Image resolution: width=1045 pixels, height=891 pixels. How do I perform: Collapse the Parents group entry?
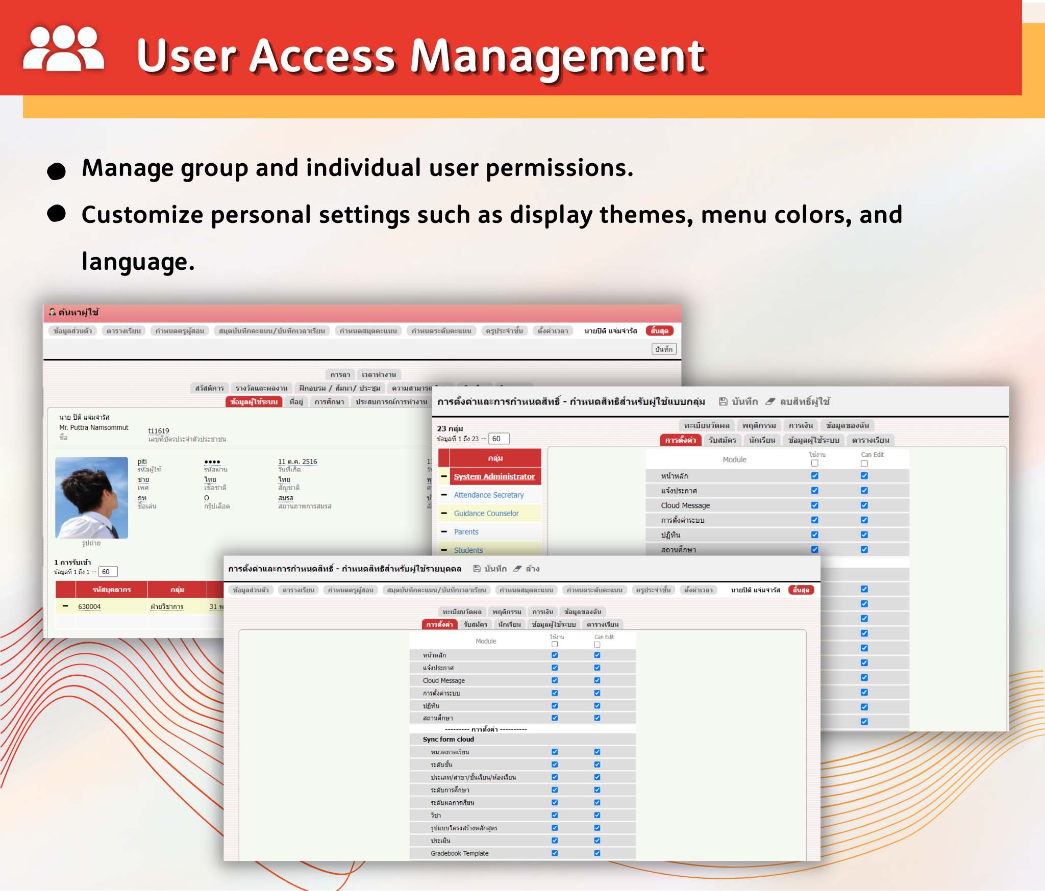[443, 532]
